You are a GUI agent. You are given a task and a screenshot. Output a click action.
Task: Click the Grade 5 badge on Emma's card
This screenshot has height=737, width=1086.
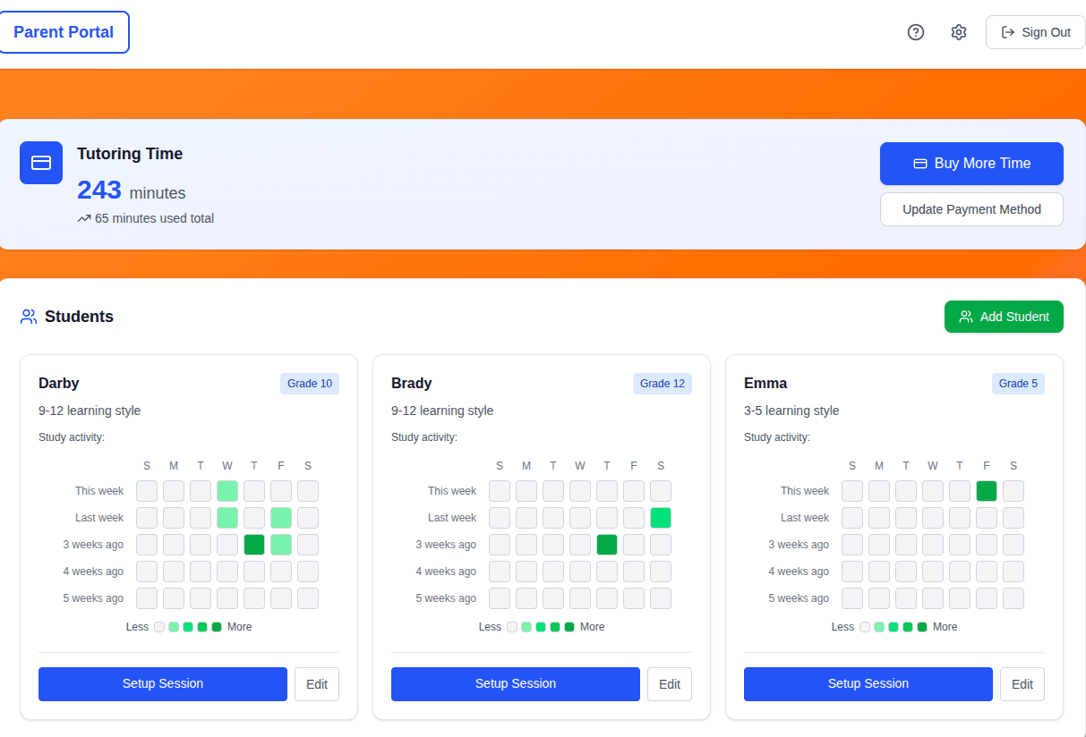tap(1018, 383)
